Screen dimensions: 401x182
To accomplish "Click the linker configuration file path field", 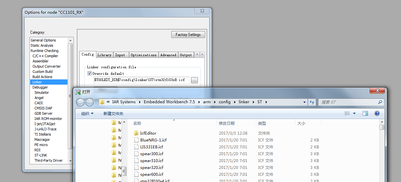I will (x=141, y=80).
